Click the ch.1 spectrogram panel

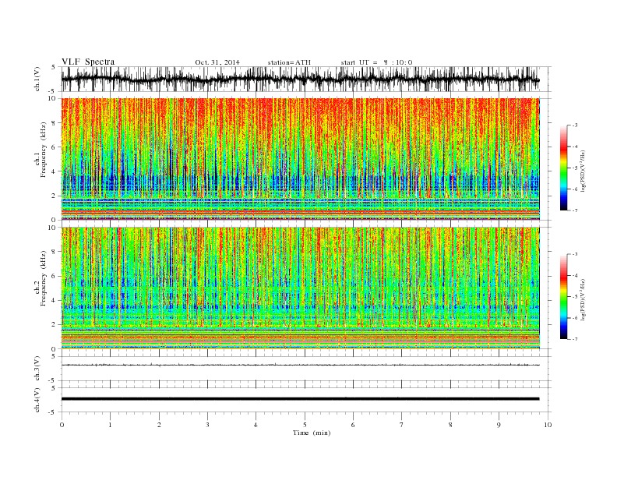point(301,159)
